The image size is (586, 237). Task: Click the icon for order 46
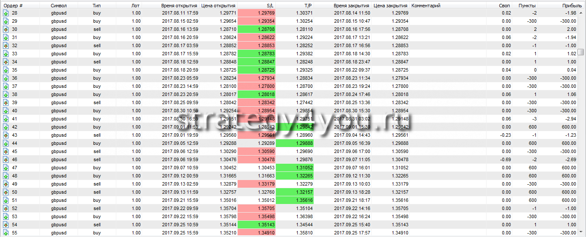point(6,160)
